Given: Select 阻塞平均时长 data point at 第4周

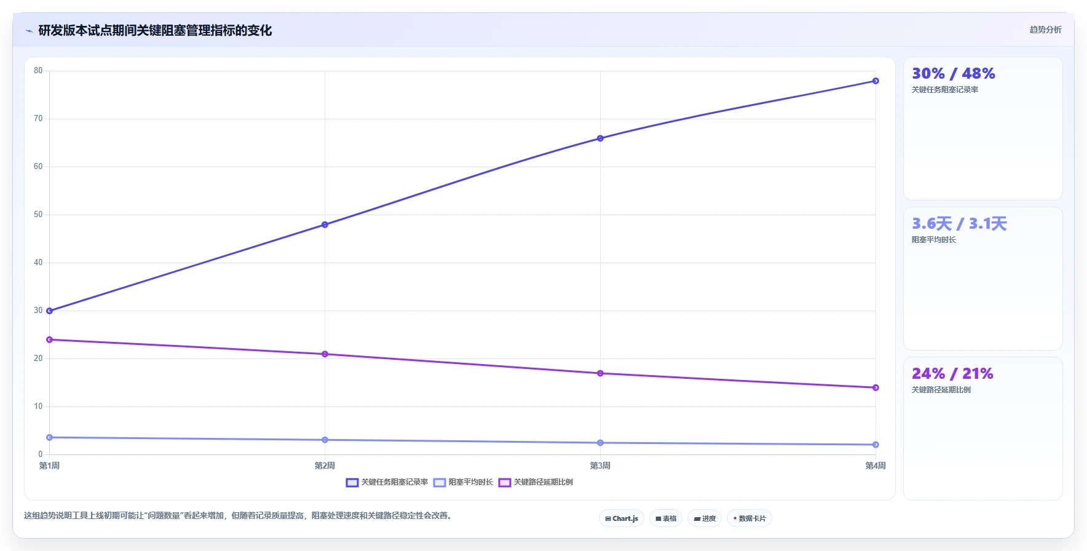Looking at the screenshot, I should (x=876, y=445).
